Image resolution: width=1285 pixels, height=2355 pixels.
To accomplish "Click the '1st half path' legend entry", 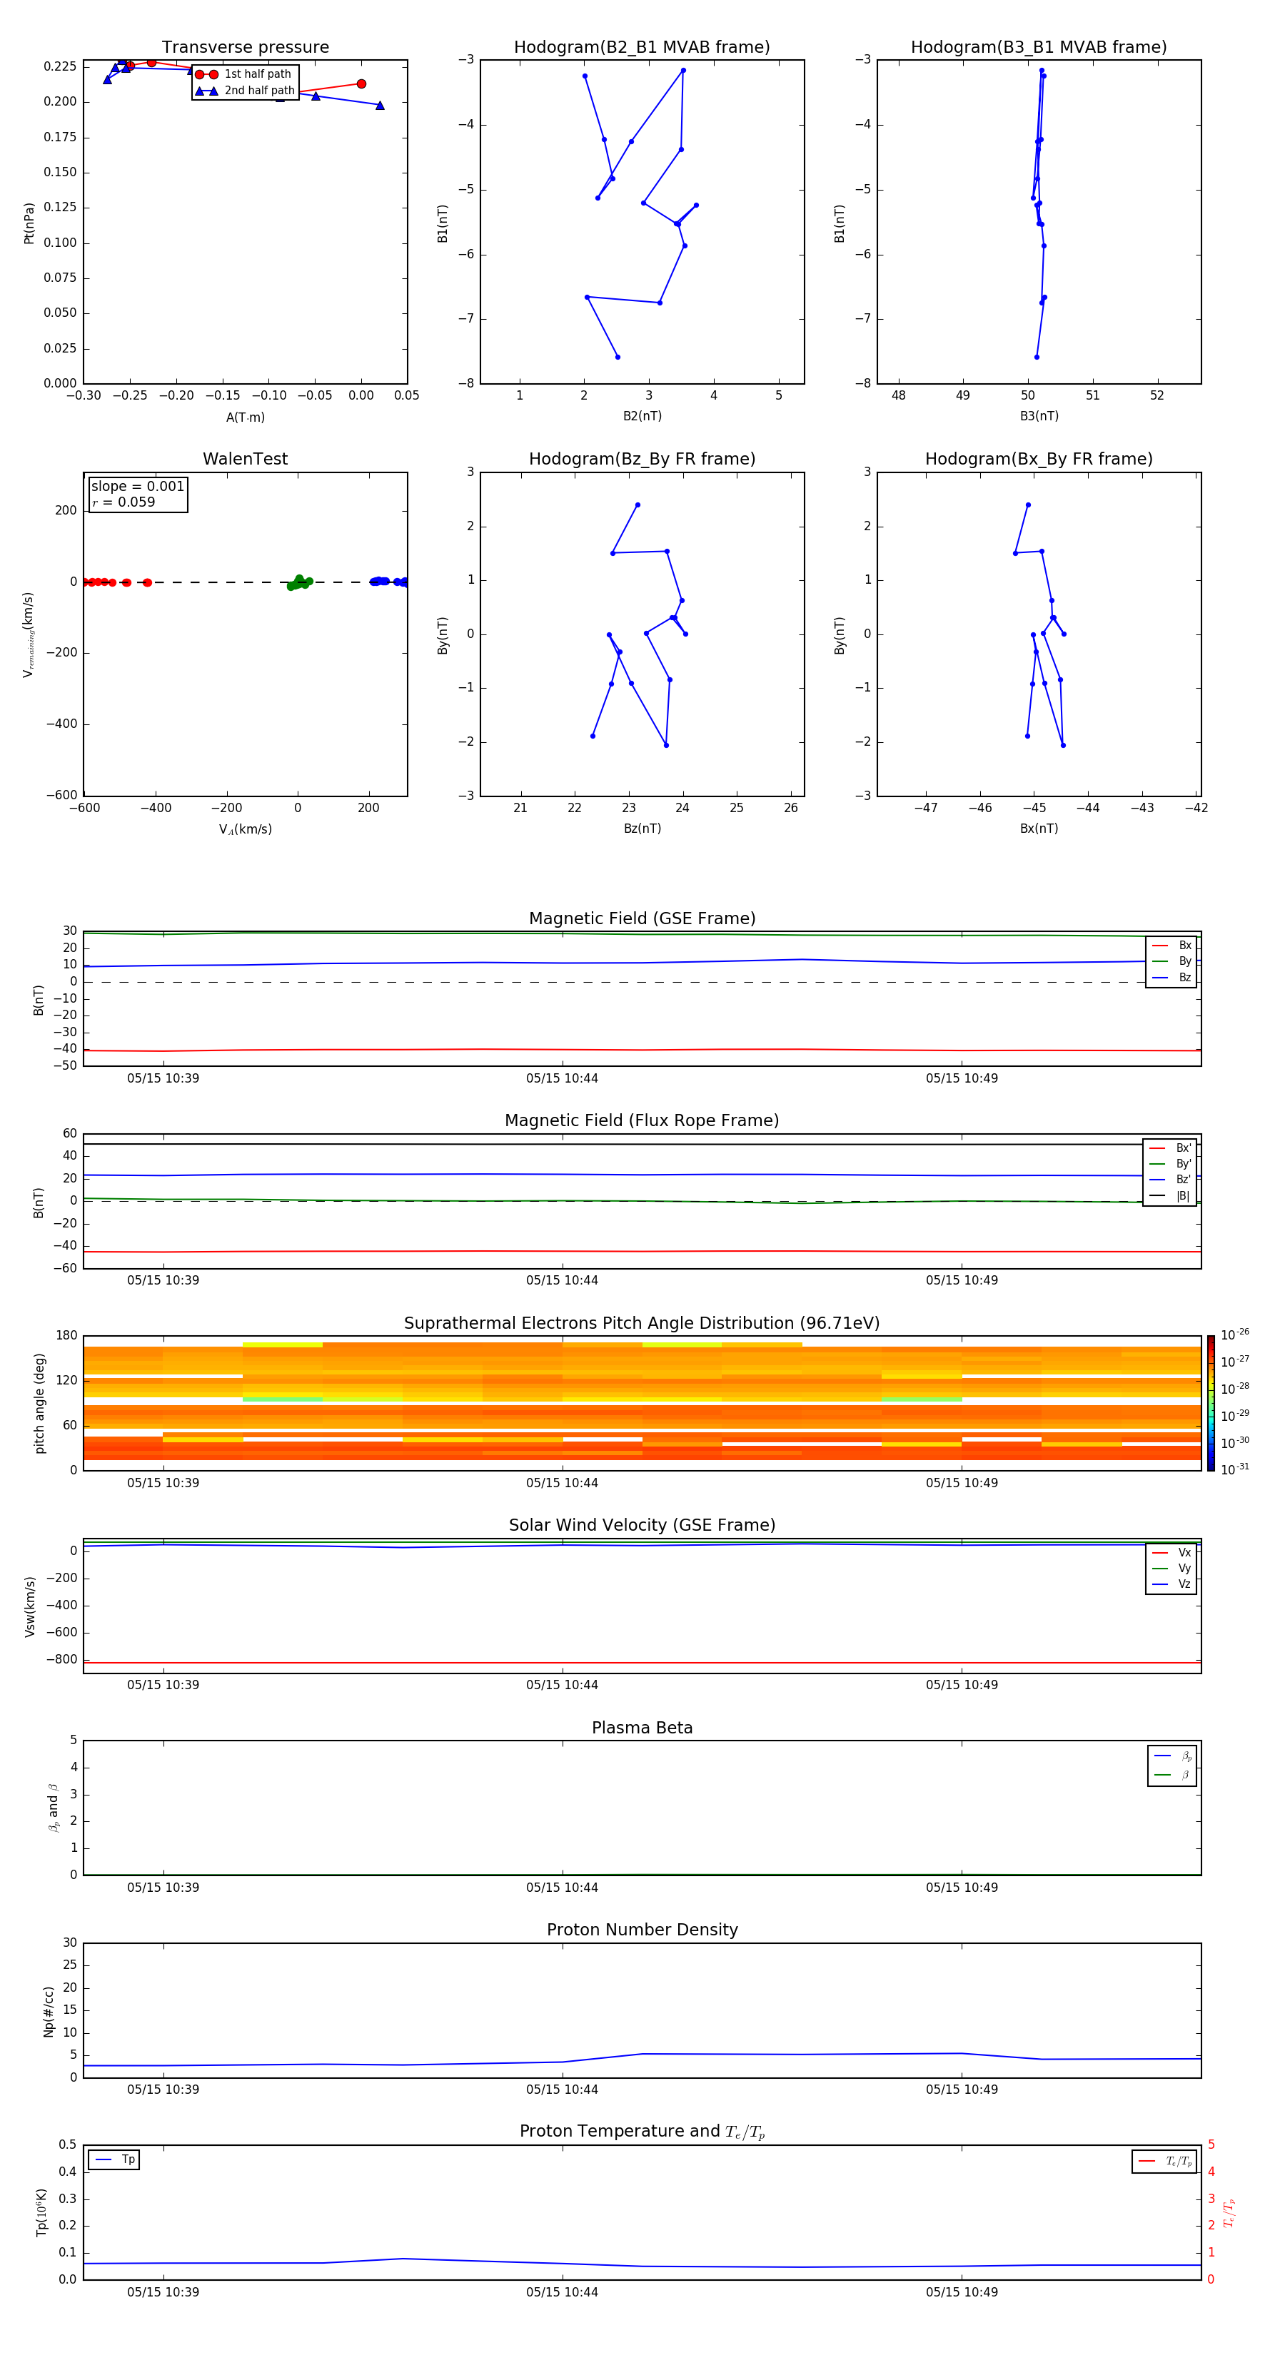I will [243, 74].
